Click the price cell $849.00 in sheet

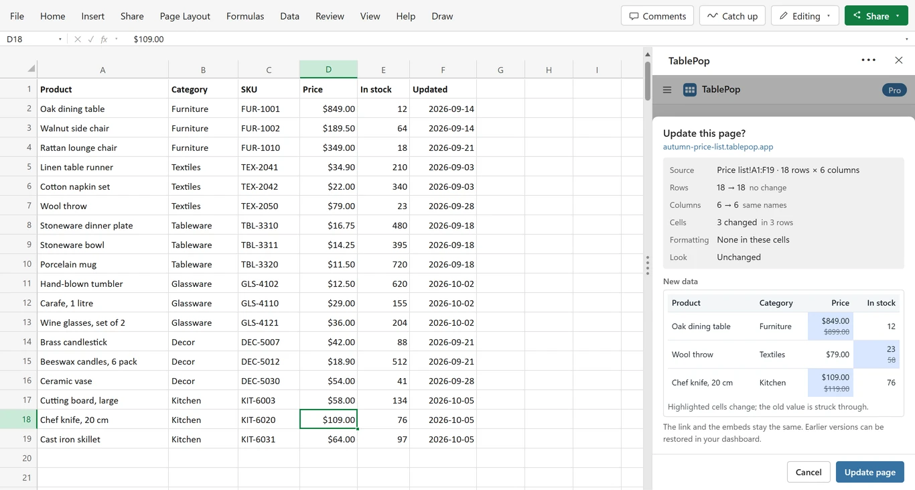(x=328, y=109)
